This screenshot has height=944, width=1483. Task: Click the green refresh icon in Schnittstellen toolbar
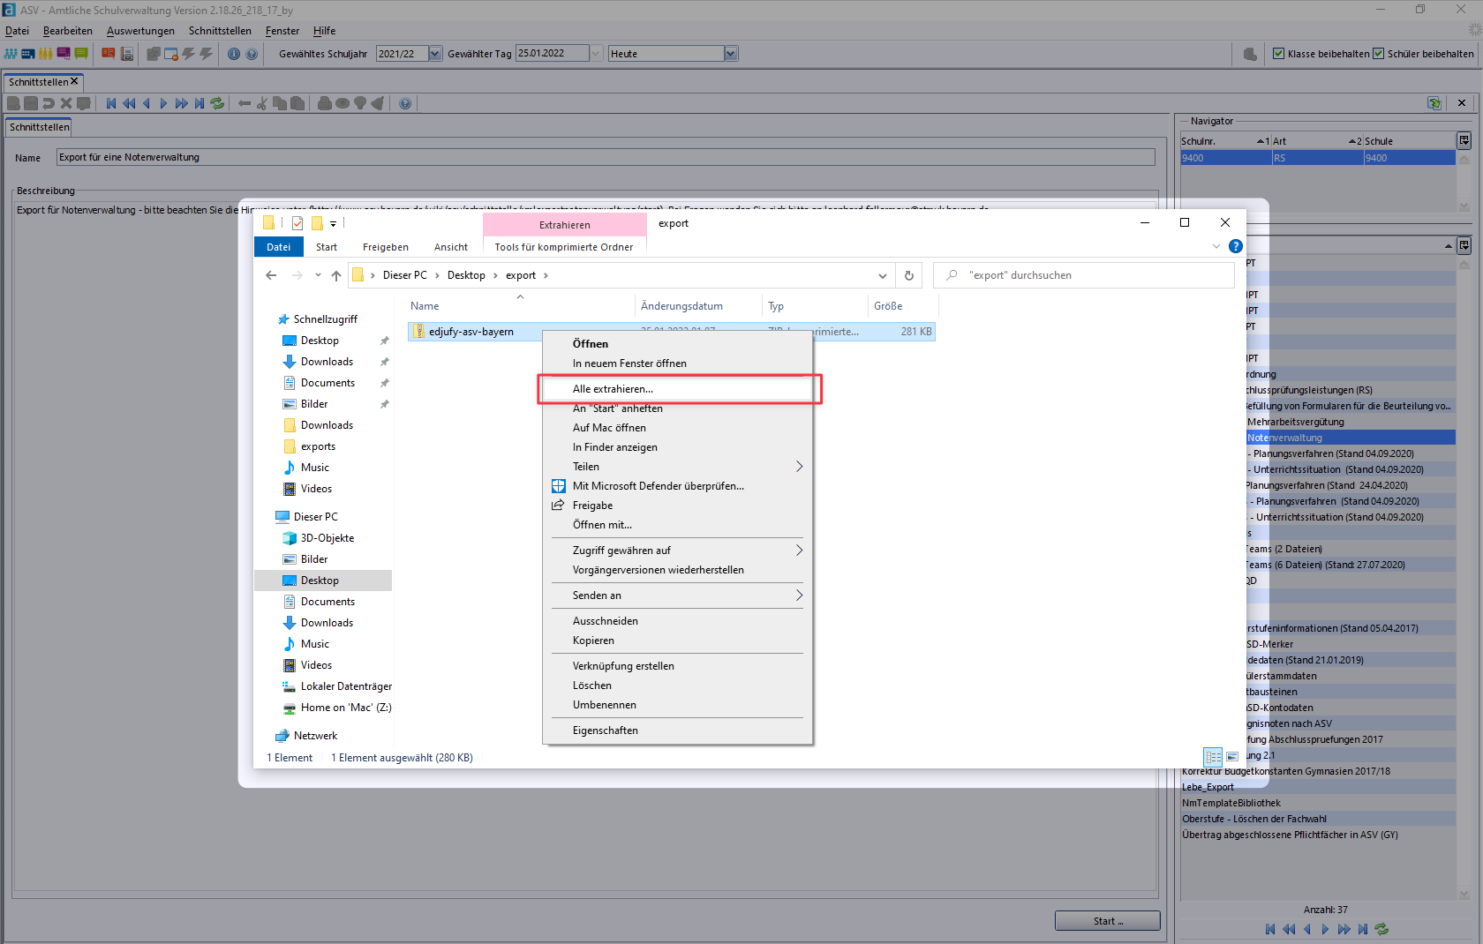tap(217, 103)
